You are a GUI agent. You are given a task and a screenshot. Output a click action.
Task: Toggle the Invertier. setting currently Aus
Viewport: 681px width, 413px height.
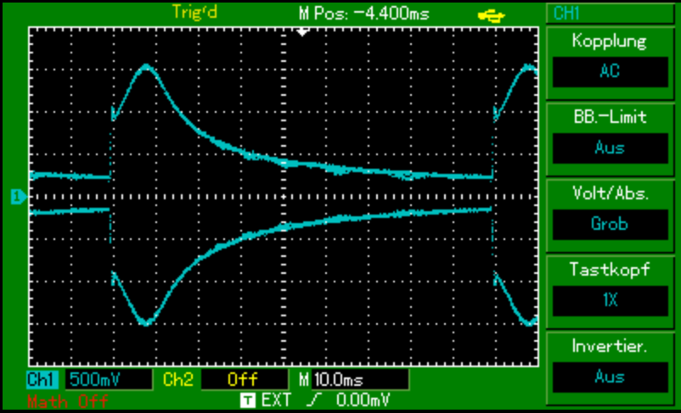pos(609,377)
